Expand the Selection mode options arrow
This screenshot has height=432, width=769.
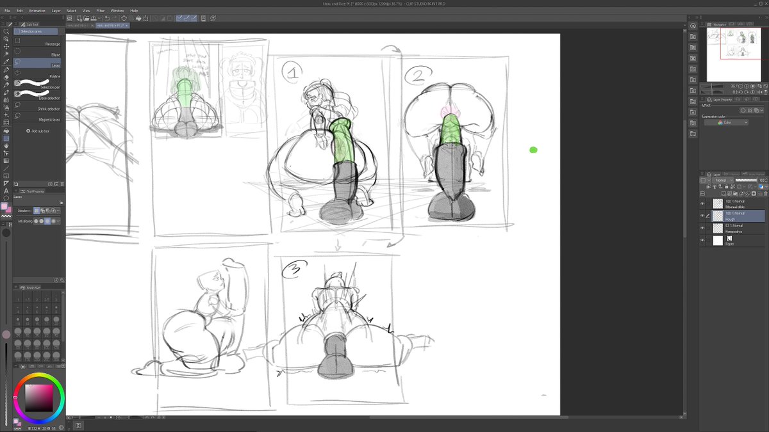point(58,211)
